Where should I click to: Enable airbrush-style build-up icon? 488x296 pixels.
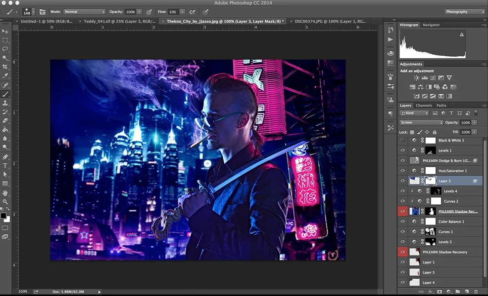point(193,12)
